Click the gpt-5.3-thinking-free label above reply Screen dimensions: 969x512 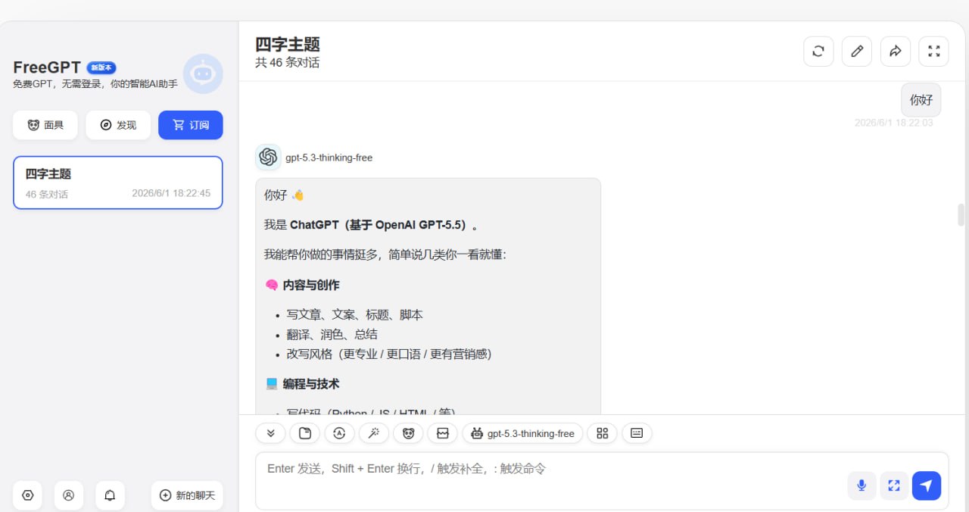329,158
